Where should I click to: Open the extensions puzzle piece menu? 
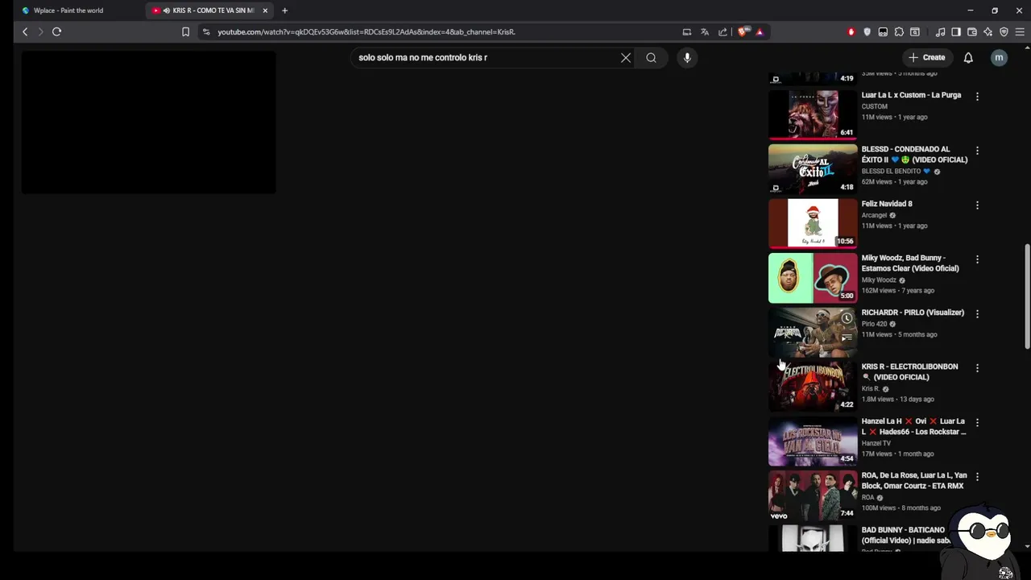[899, 31]
